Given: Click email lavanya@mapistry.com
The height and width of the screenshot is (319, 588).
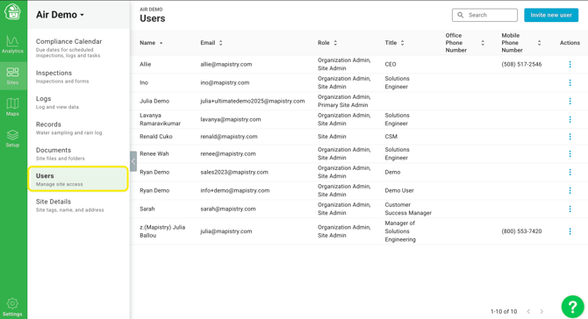Looking at the screenshot, I should (x=231, y=119).
